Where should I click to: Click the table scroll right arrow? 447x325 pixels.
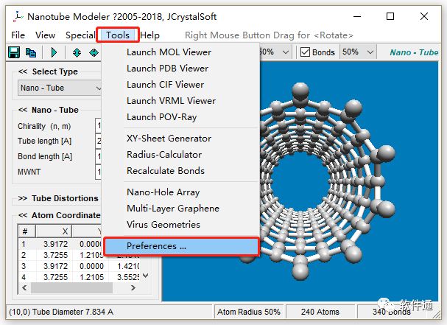tap(133, 287)
